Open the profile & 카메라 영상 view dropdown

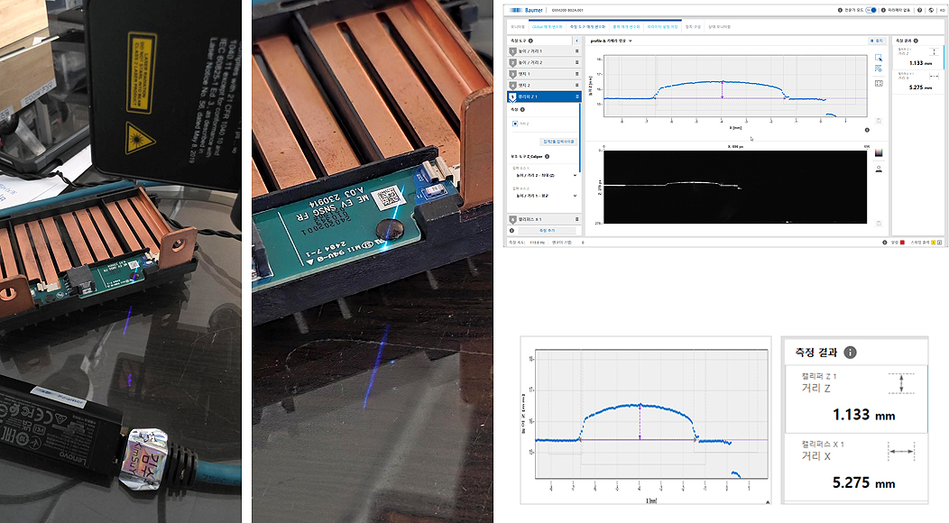(x=611, y=41)
